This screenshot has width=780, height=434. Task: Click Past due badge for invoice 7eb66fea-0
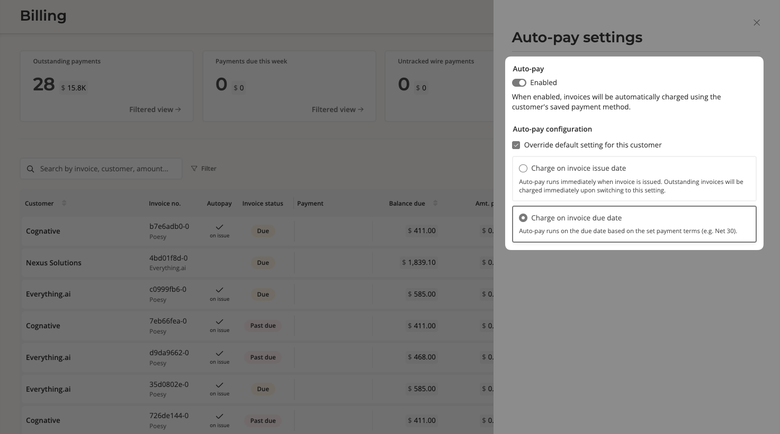pyautogui.click(x=263, y=326)
